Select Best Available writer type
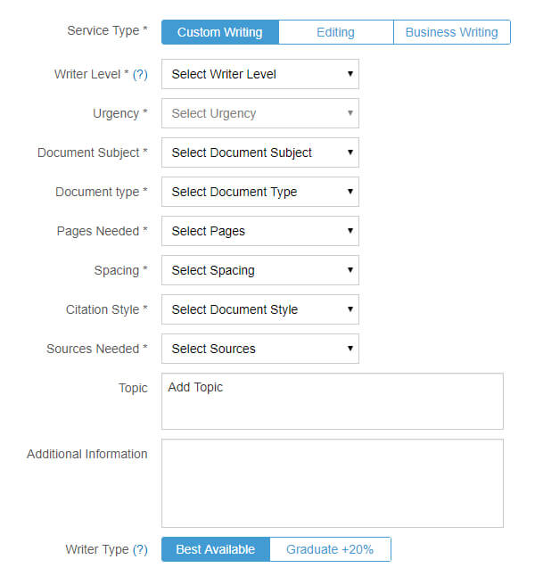Viewport: 535px width, 576px height. click(216, 549)
